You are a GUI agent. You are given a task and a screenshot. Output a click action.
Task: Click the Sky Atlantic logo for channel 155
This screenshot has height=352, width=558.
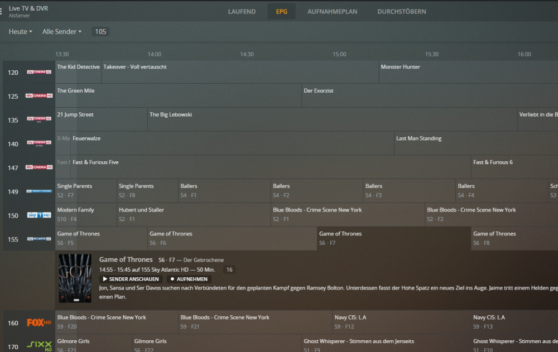tap(39, 239)
